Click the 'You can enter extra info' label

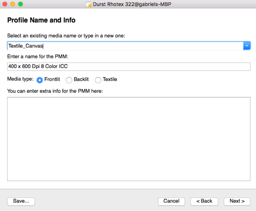tap(55, 91)
